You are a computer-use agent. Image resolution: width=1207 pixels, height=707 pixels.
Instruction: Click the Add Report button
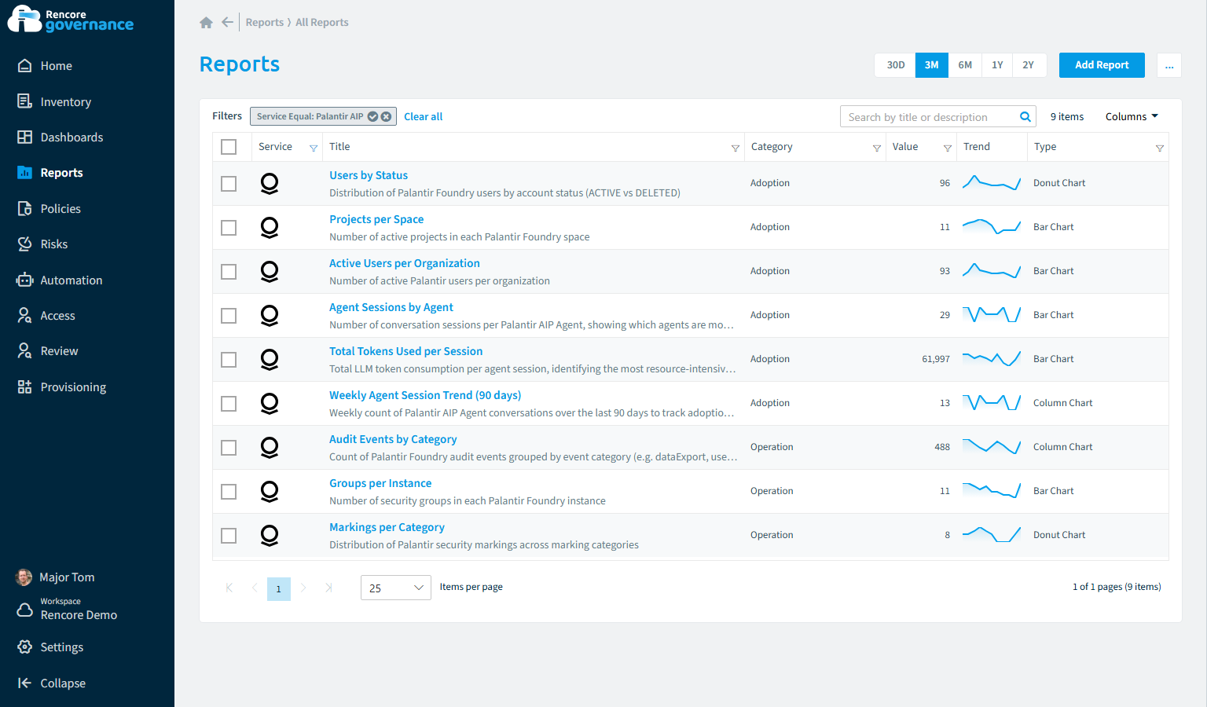1102,65
